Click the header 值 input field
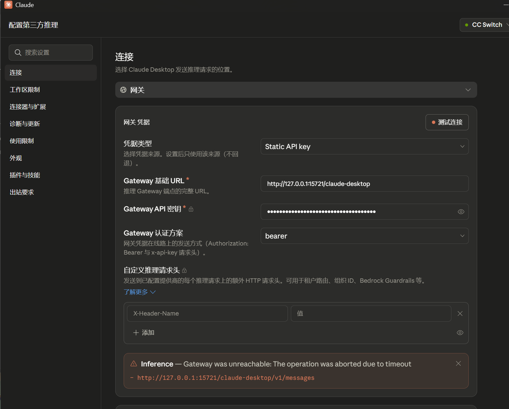Screen dimensions: 509x409 pos(371,314)
